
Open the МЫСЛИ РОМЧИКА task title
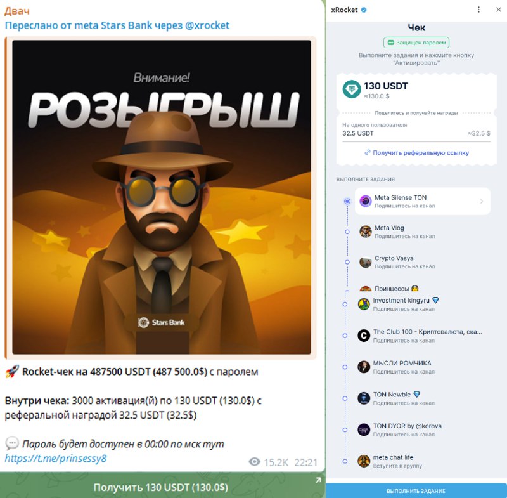[x=402, y=363]
